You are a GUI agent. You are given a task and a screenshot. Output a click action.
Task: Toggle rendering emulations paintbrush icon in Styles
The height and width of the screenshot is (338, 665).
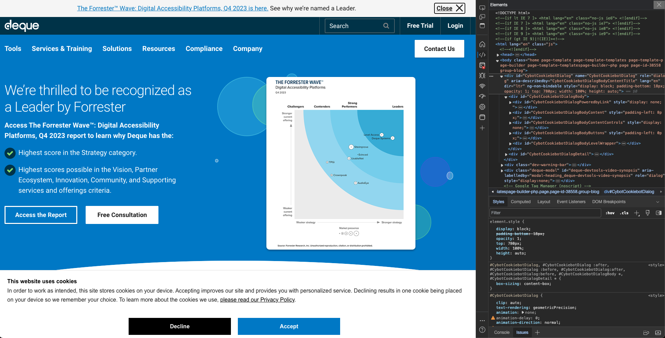[648, 213]
